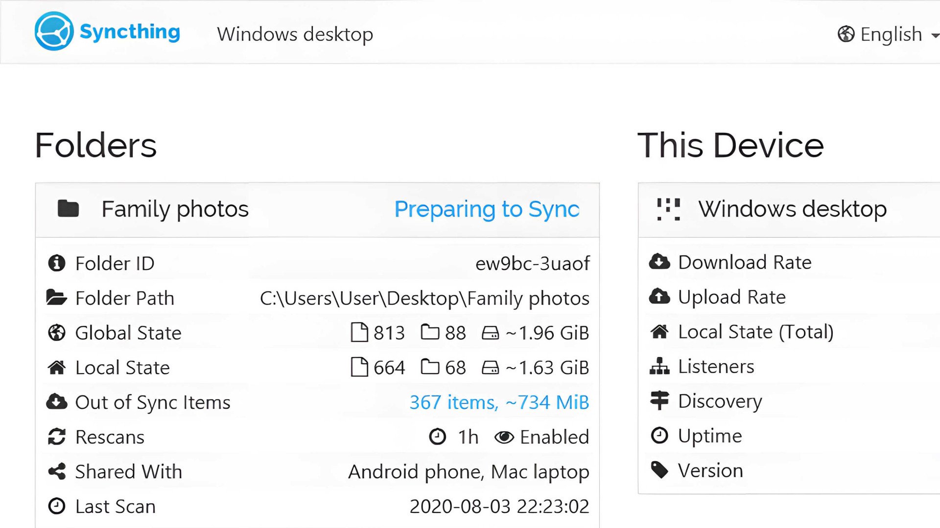The height and width of the screenshot is (528, 940).
Task: Click the Folders section heading
Action: 96,145
